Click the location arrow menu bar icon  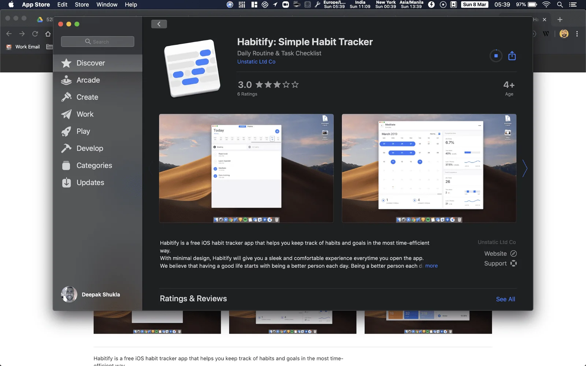275,4
